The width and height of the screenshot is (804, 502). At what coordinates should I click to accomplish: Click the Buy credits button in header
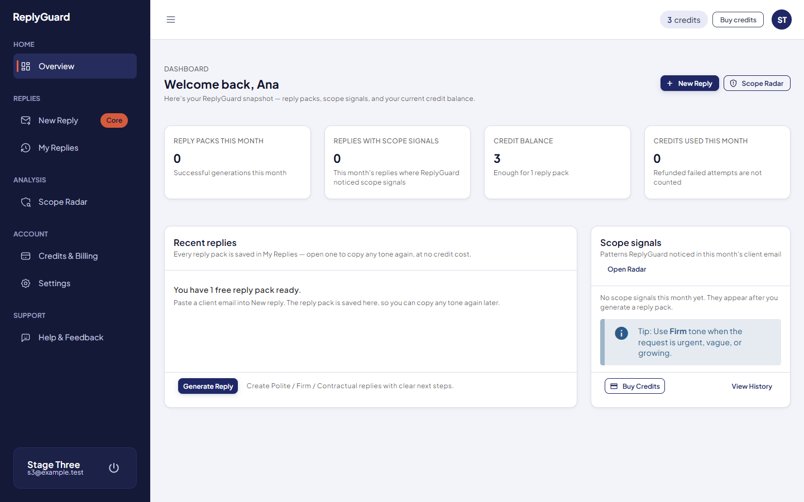tap(738, 20)
